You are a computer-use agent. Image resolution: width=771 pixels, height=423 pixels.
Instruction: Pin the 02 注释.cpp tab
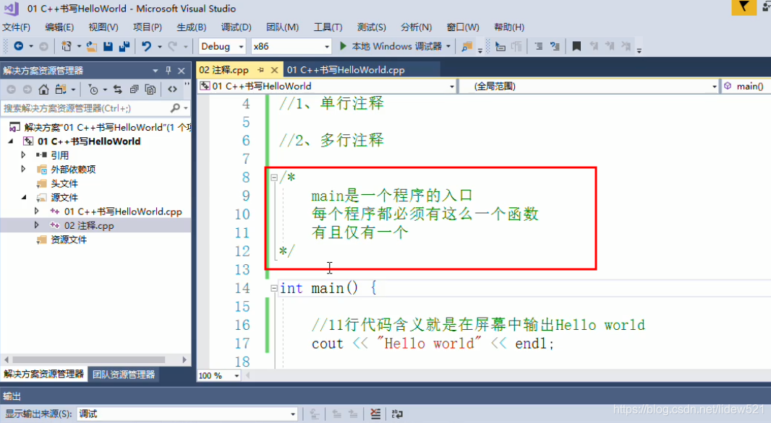tap(261, 70)
